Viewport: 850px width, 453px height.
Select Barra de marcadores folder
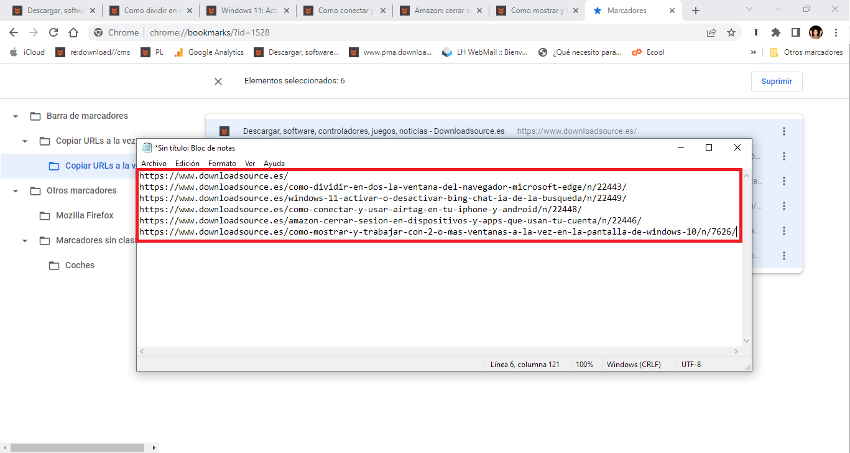coord(79,116)
